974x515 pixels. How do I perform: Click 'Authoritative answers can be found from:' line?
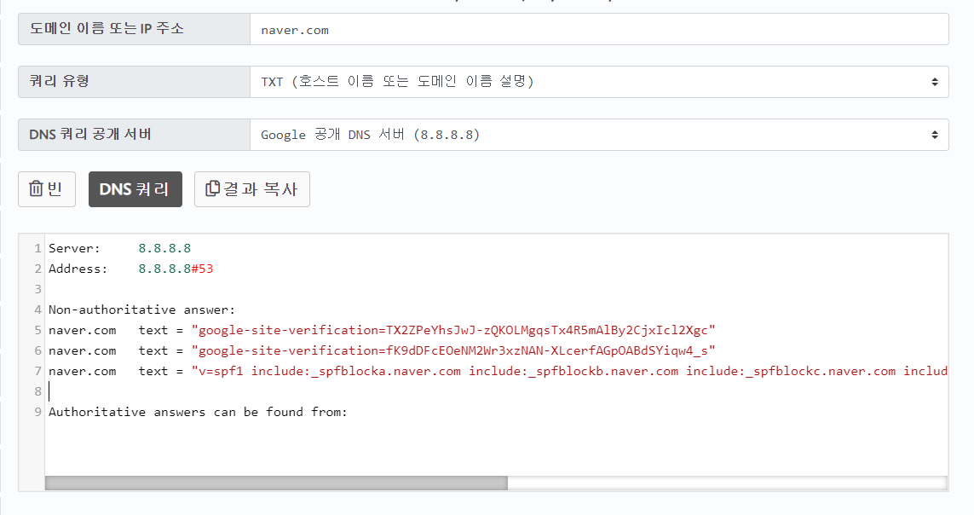click(199, 413)
